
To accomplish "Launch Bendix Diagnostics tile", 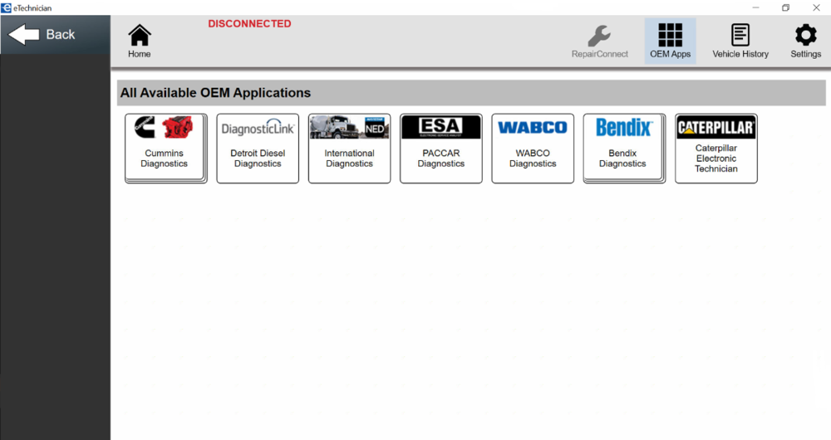I will [x=624, y=149].
